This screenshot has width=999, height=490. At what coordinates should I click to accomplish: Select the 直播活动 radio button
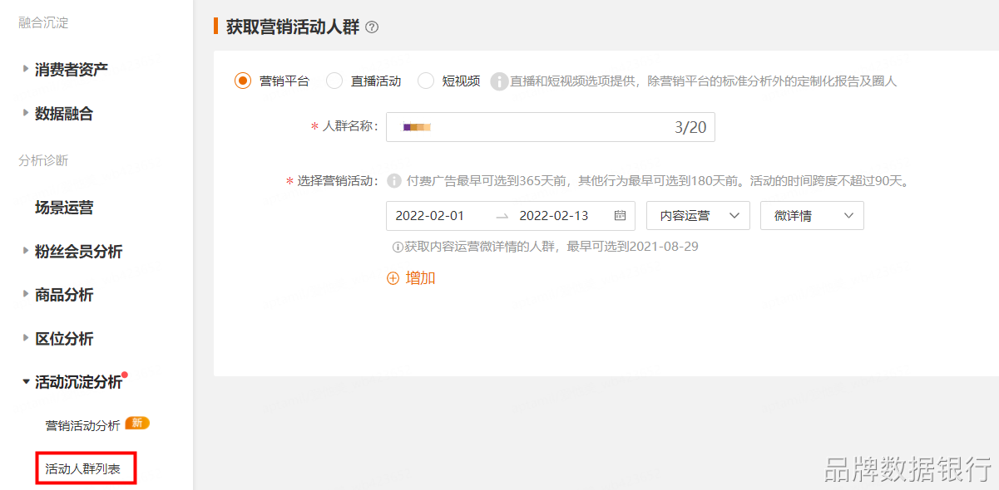point(334,81)
